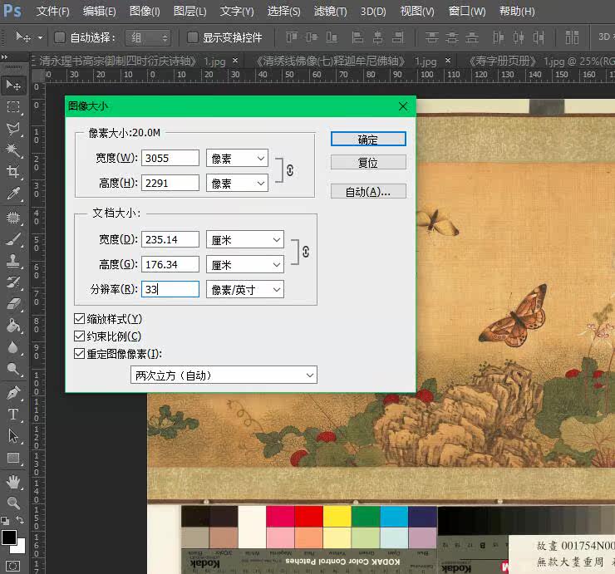Enable the 显示变换控件 checkbox
This screenshot has height=574, width=615.
pyautogui.click(x=193, y=37)
